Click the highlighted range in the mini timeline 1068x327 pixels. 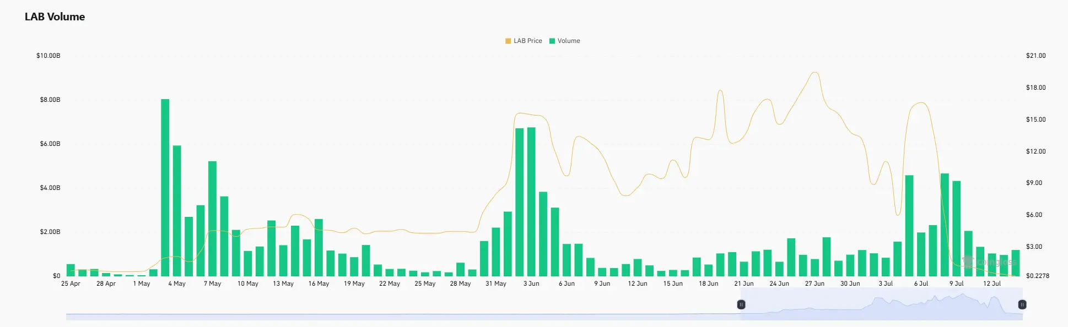click(882, 304)
